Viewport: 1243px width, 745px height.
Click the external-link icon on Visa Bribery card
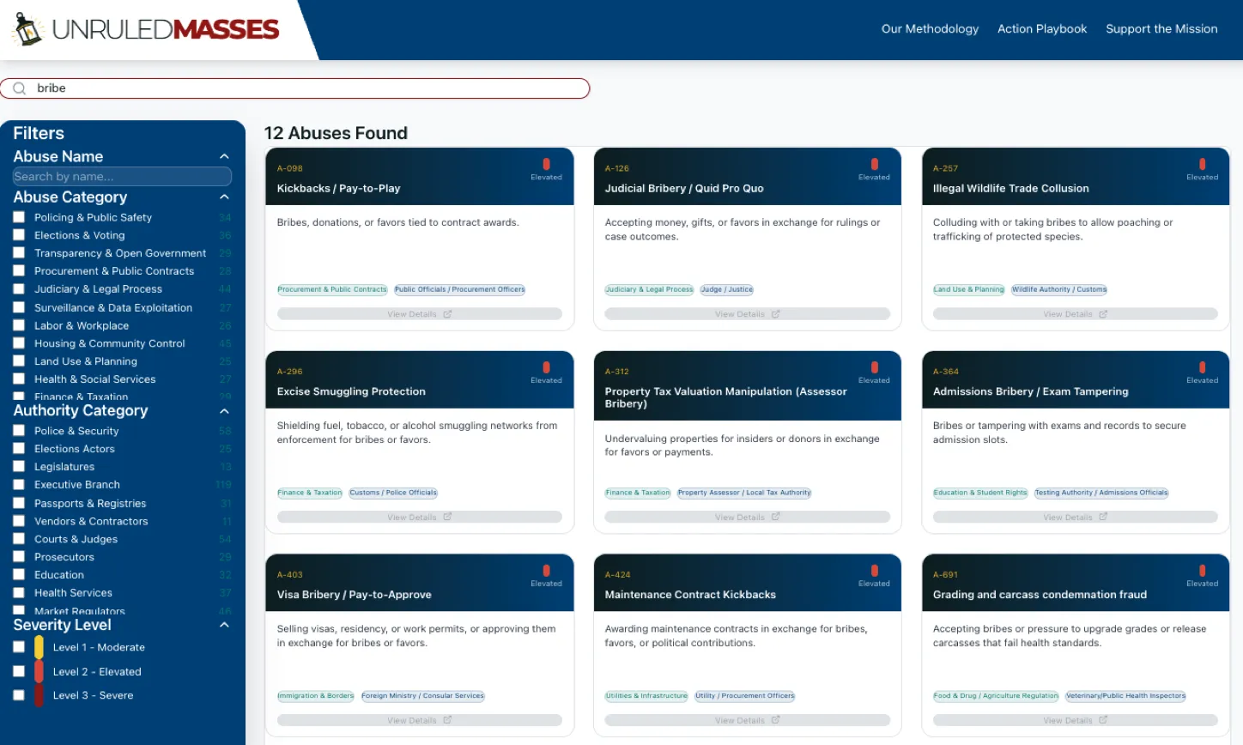(x=447, y=719)
